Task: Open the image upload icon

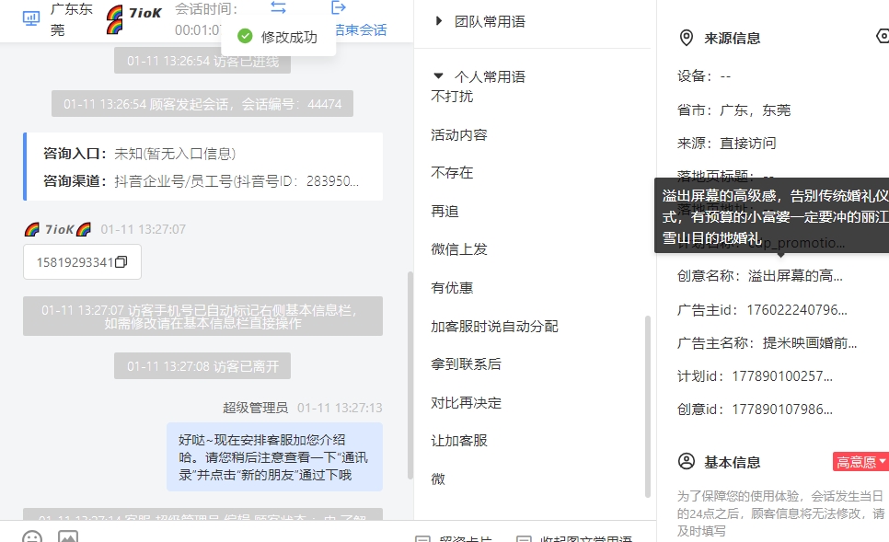Action: [x=68, y=537]
